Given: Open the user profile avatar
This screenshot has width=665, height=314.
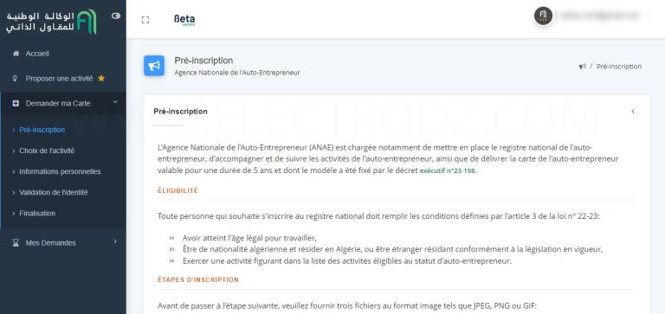Looking at the screenshot, I should (x=543, y=16).
